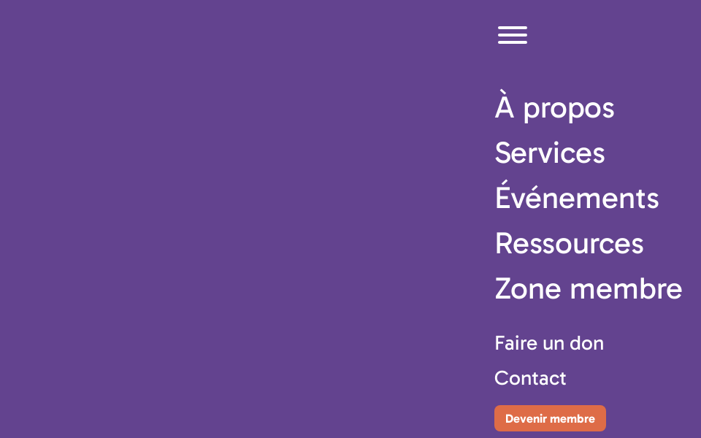Go to the Événements section

pos(577,199)
